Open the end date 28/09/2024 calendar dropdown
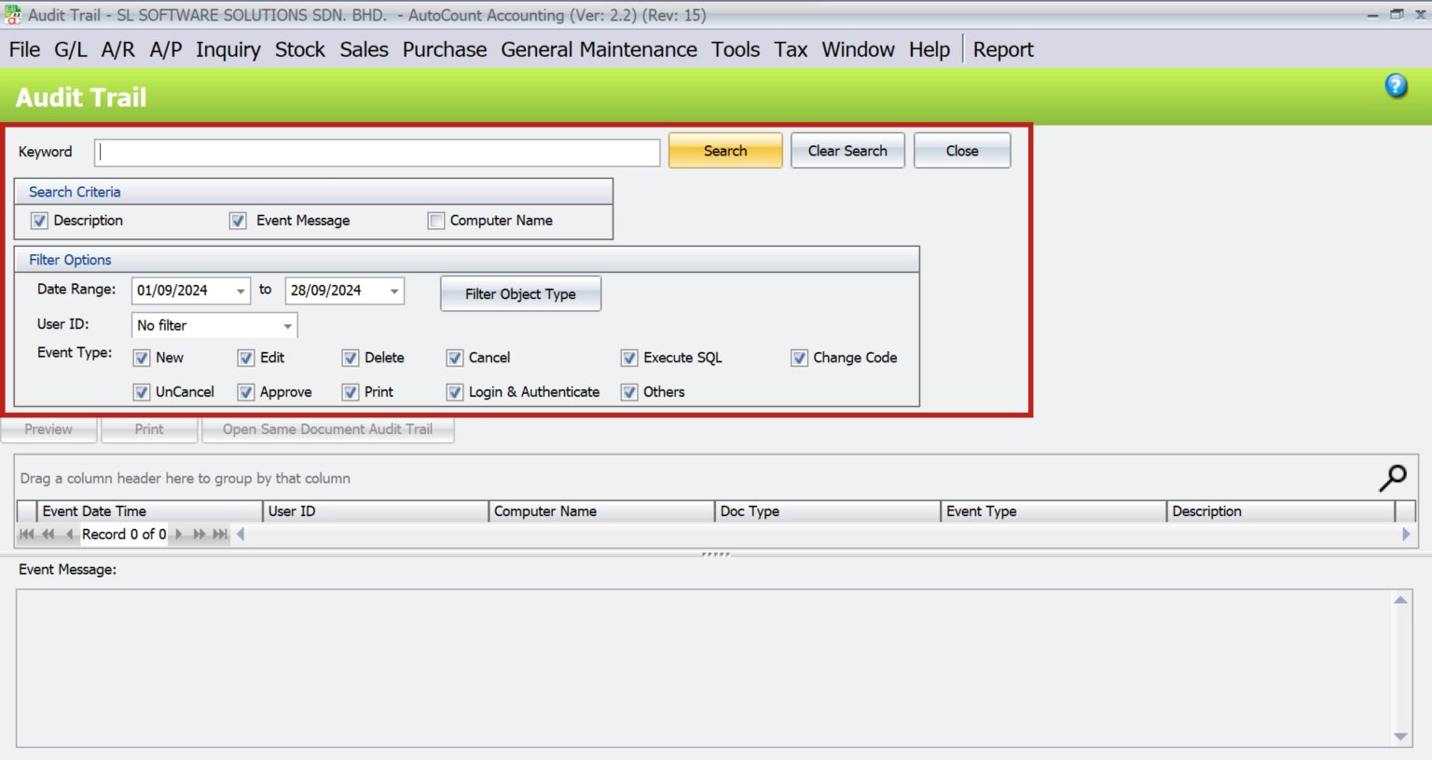This screenshot has height=760, width=1432. (x=394, y=290)
